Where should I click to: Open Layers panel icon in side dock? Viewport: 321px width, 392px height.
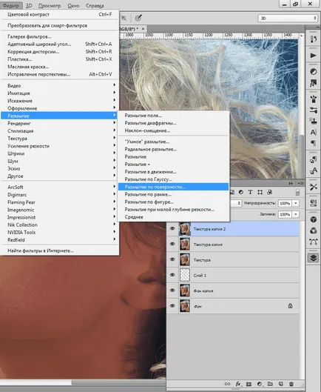tap(314, 257)
